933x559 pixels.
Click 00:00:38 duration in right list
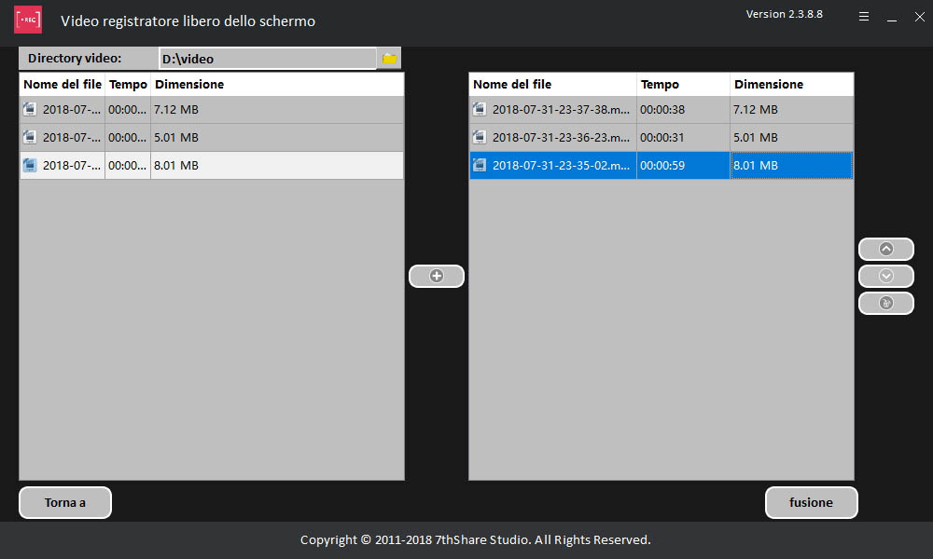(662, 109)
